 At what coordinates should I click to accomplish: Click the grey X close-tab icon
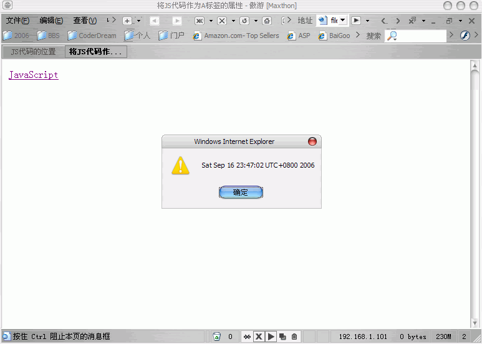pos(472,21)
